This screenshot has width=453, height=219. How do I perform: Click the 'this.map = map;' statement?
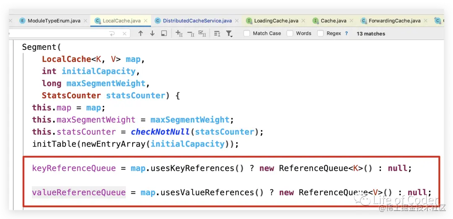tap(69, 108)
